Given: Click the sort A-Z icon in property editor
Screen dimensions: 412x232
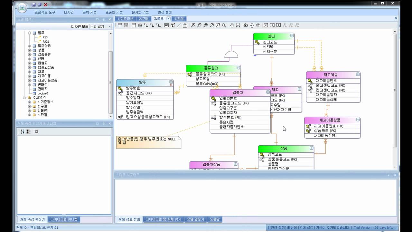Looking at the screenshot, I should point(22,131).
